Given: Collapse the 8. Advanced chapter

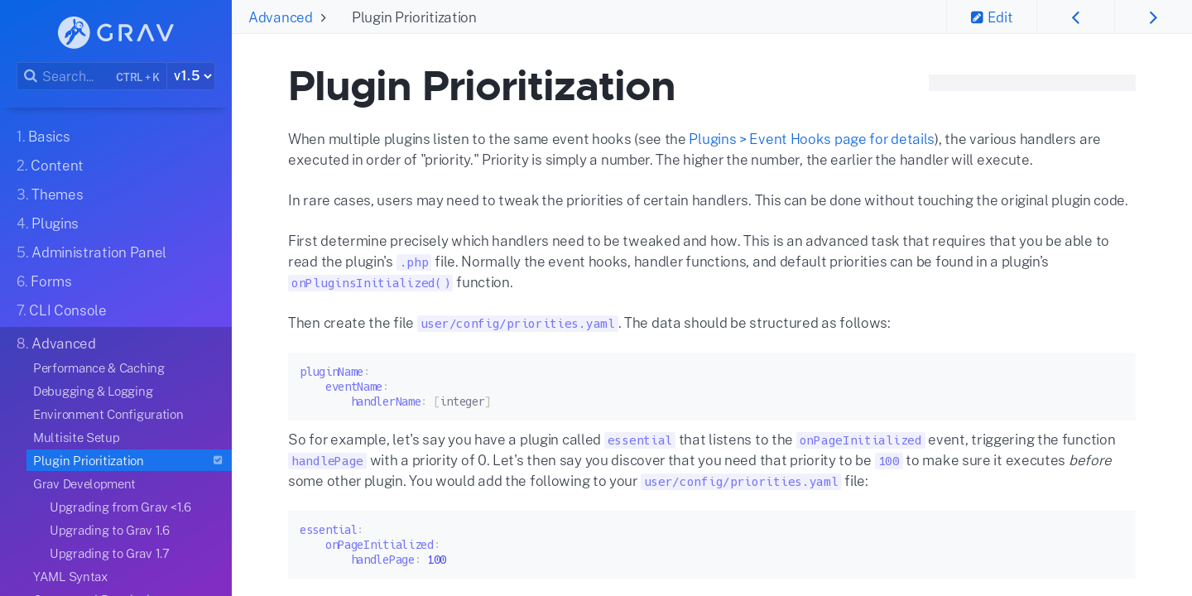Looking at the screenshot, I should point(64,343).
